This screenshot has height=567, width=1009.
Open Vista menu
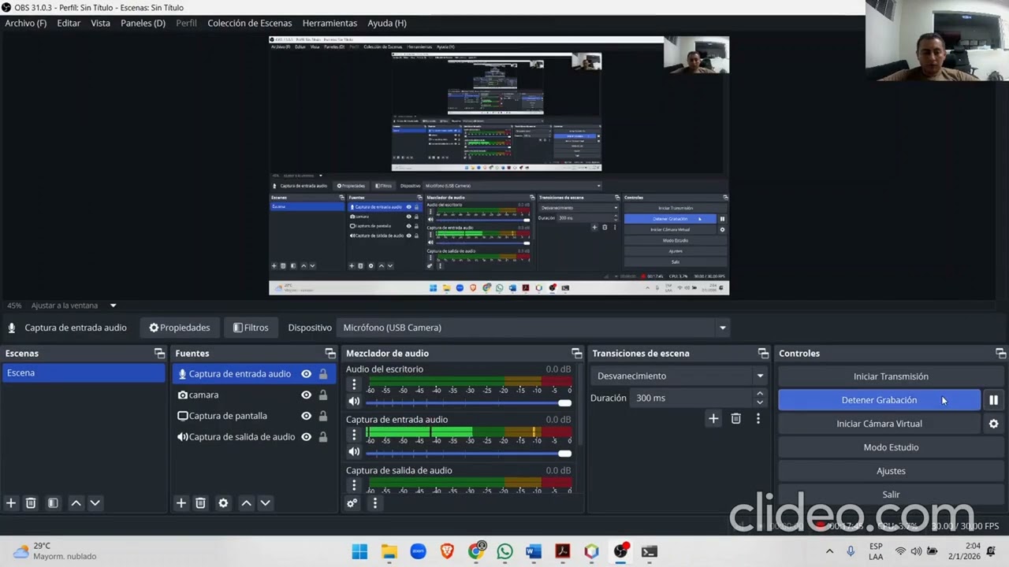tap(101, 23)
